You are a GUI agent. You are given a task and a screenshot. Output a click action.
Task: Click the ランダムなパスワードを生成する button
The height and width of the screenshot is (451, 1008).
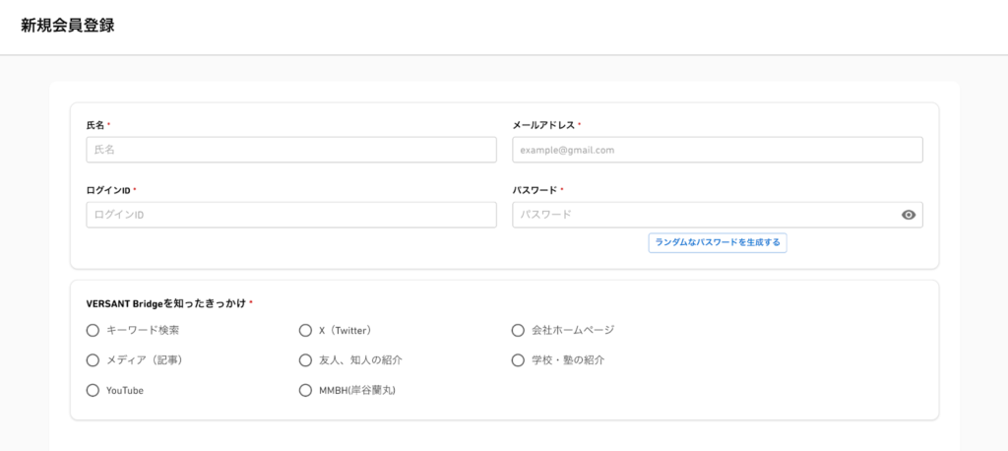tap(717, 242)
